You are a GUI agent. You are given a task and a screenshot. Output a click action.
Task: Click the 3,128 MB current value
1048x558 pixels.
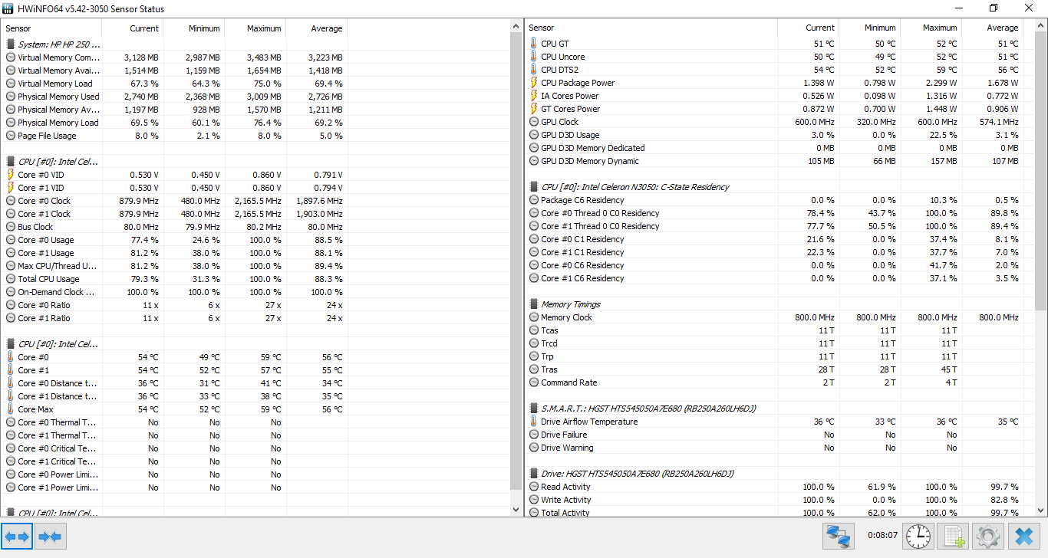(141, 57)
